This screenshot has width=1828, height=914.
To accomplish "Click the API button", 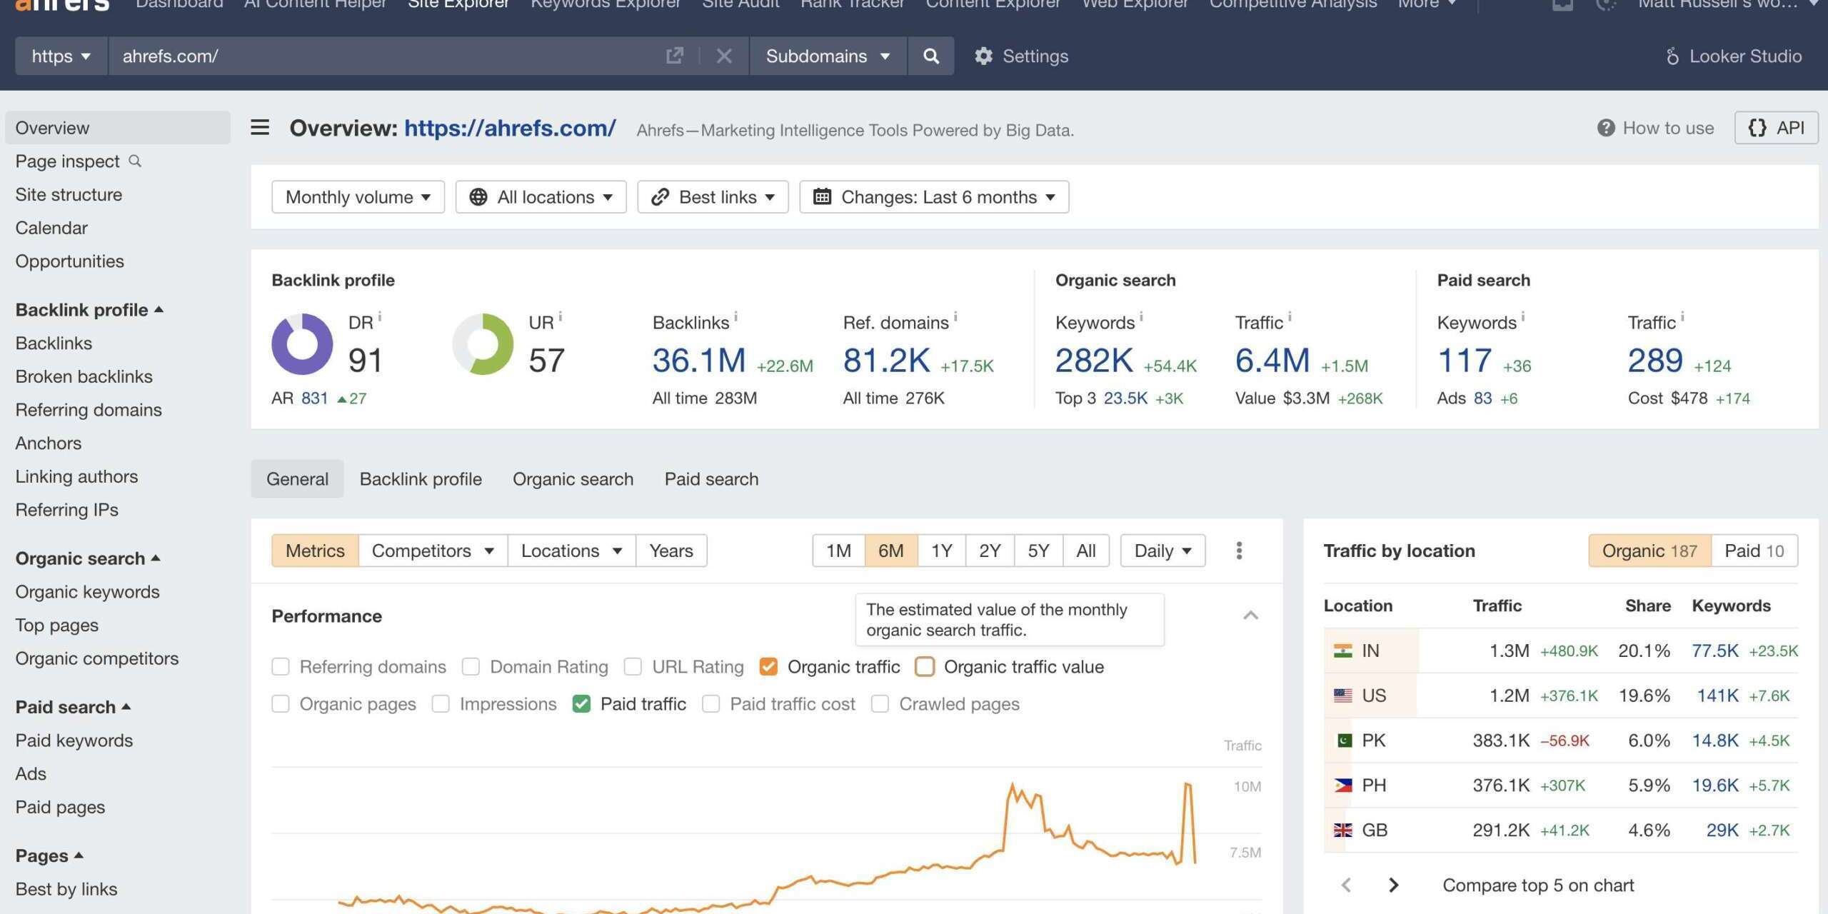I will click(1776, 128).
